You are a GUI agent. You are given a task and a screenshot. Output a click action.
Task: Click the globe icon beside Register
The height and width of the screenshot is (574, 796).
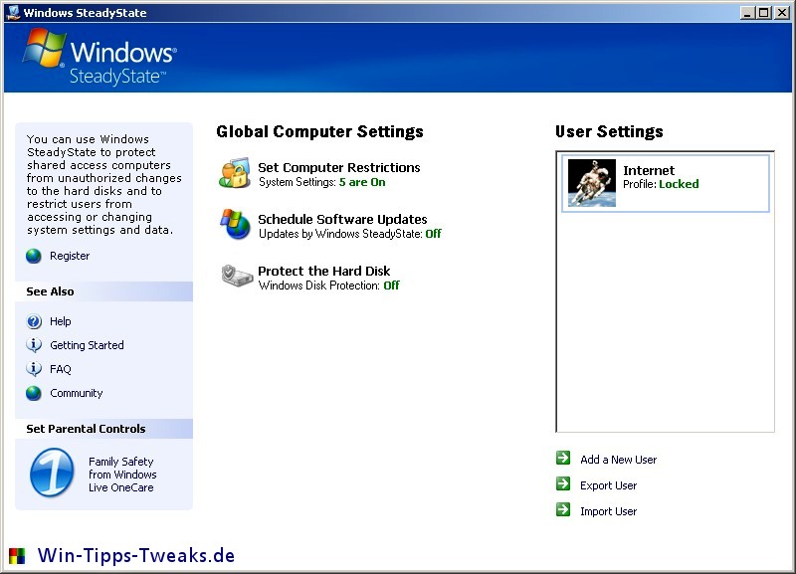[x=34, y=256]
